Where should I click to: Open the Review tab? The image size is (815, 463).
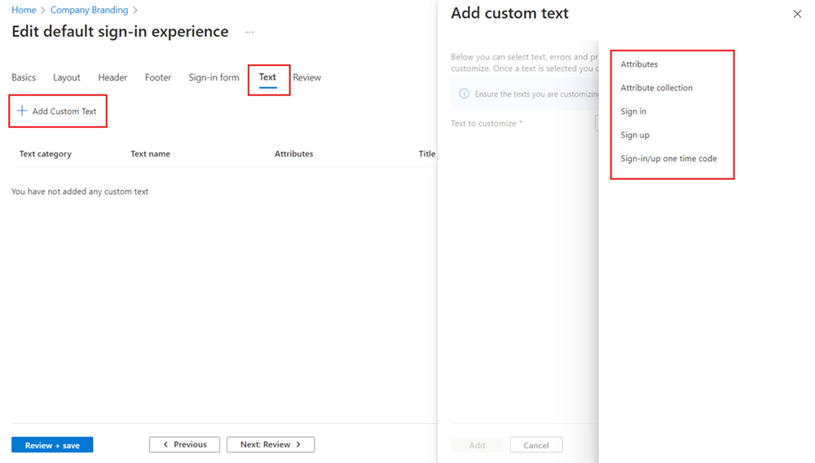[x=306, y=77]
